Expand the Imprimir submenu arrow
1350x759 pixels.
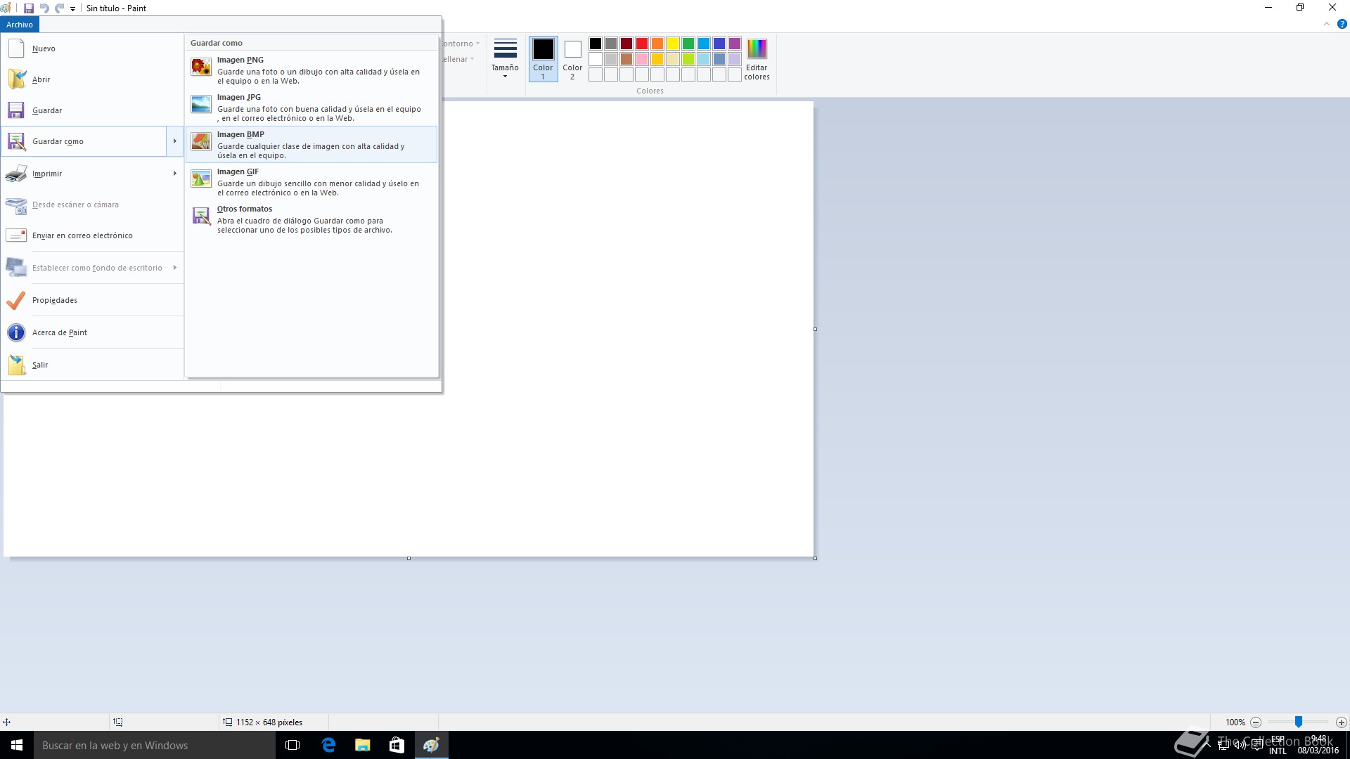(175, 174)
